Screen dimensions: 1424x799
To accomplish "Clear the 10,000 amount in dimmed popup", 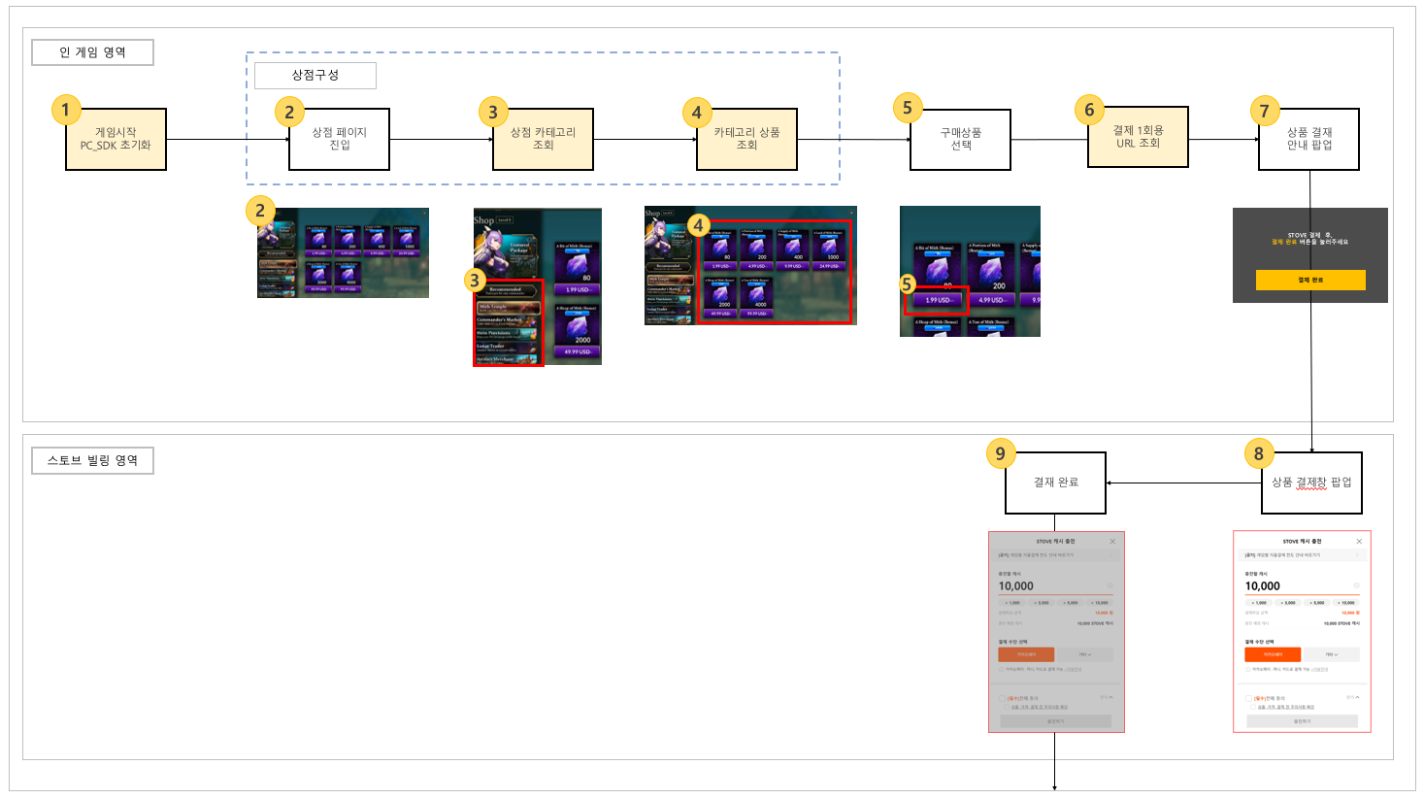I will pos(1110,585).
